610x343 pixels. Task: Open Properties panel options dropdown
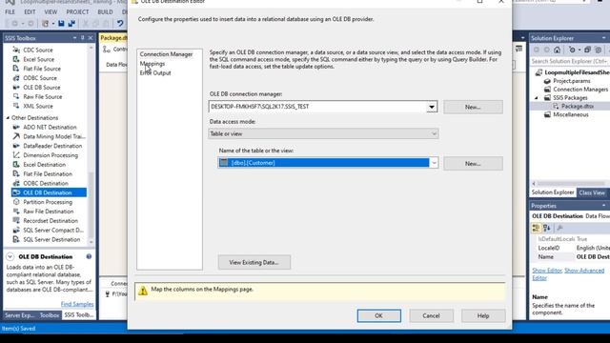(603, 206)
